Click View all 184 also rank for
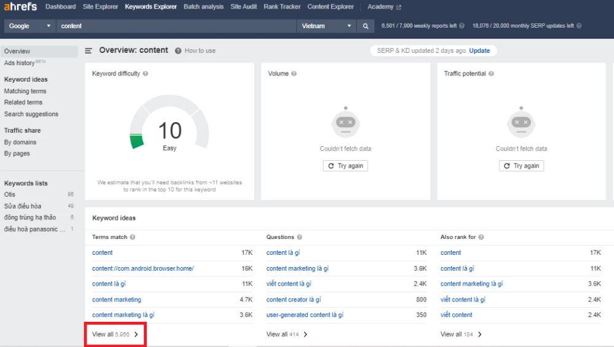This screenshot has height=347, width=614. click(x=461, y=334)
